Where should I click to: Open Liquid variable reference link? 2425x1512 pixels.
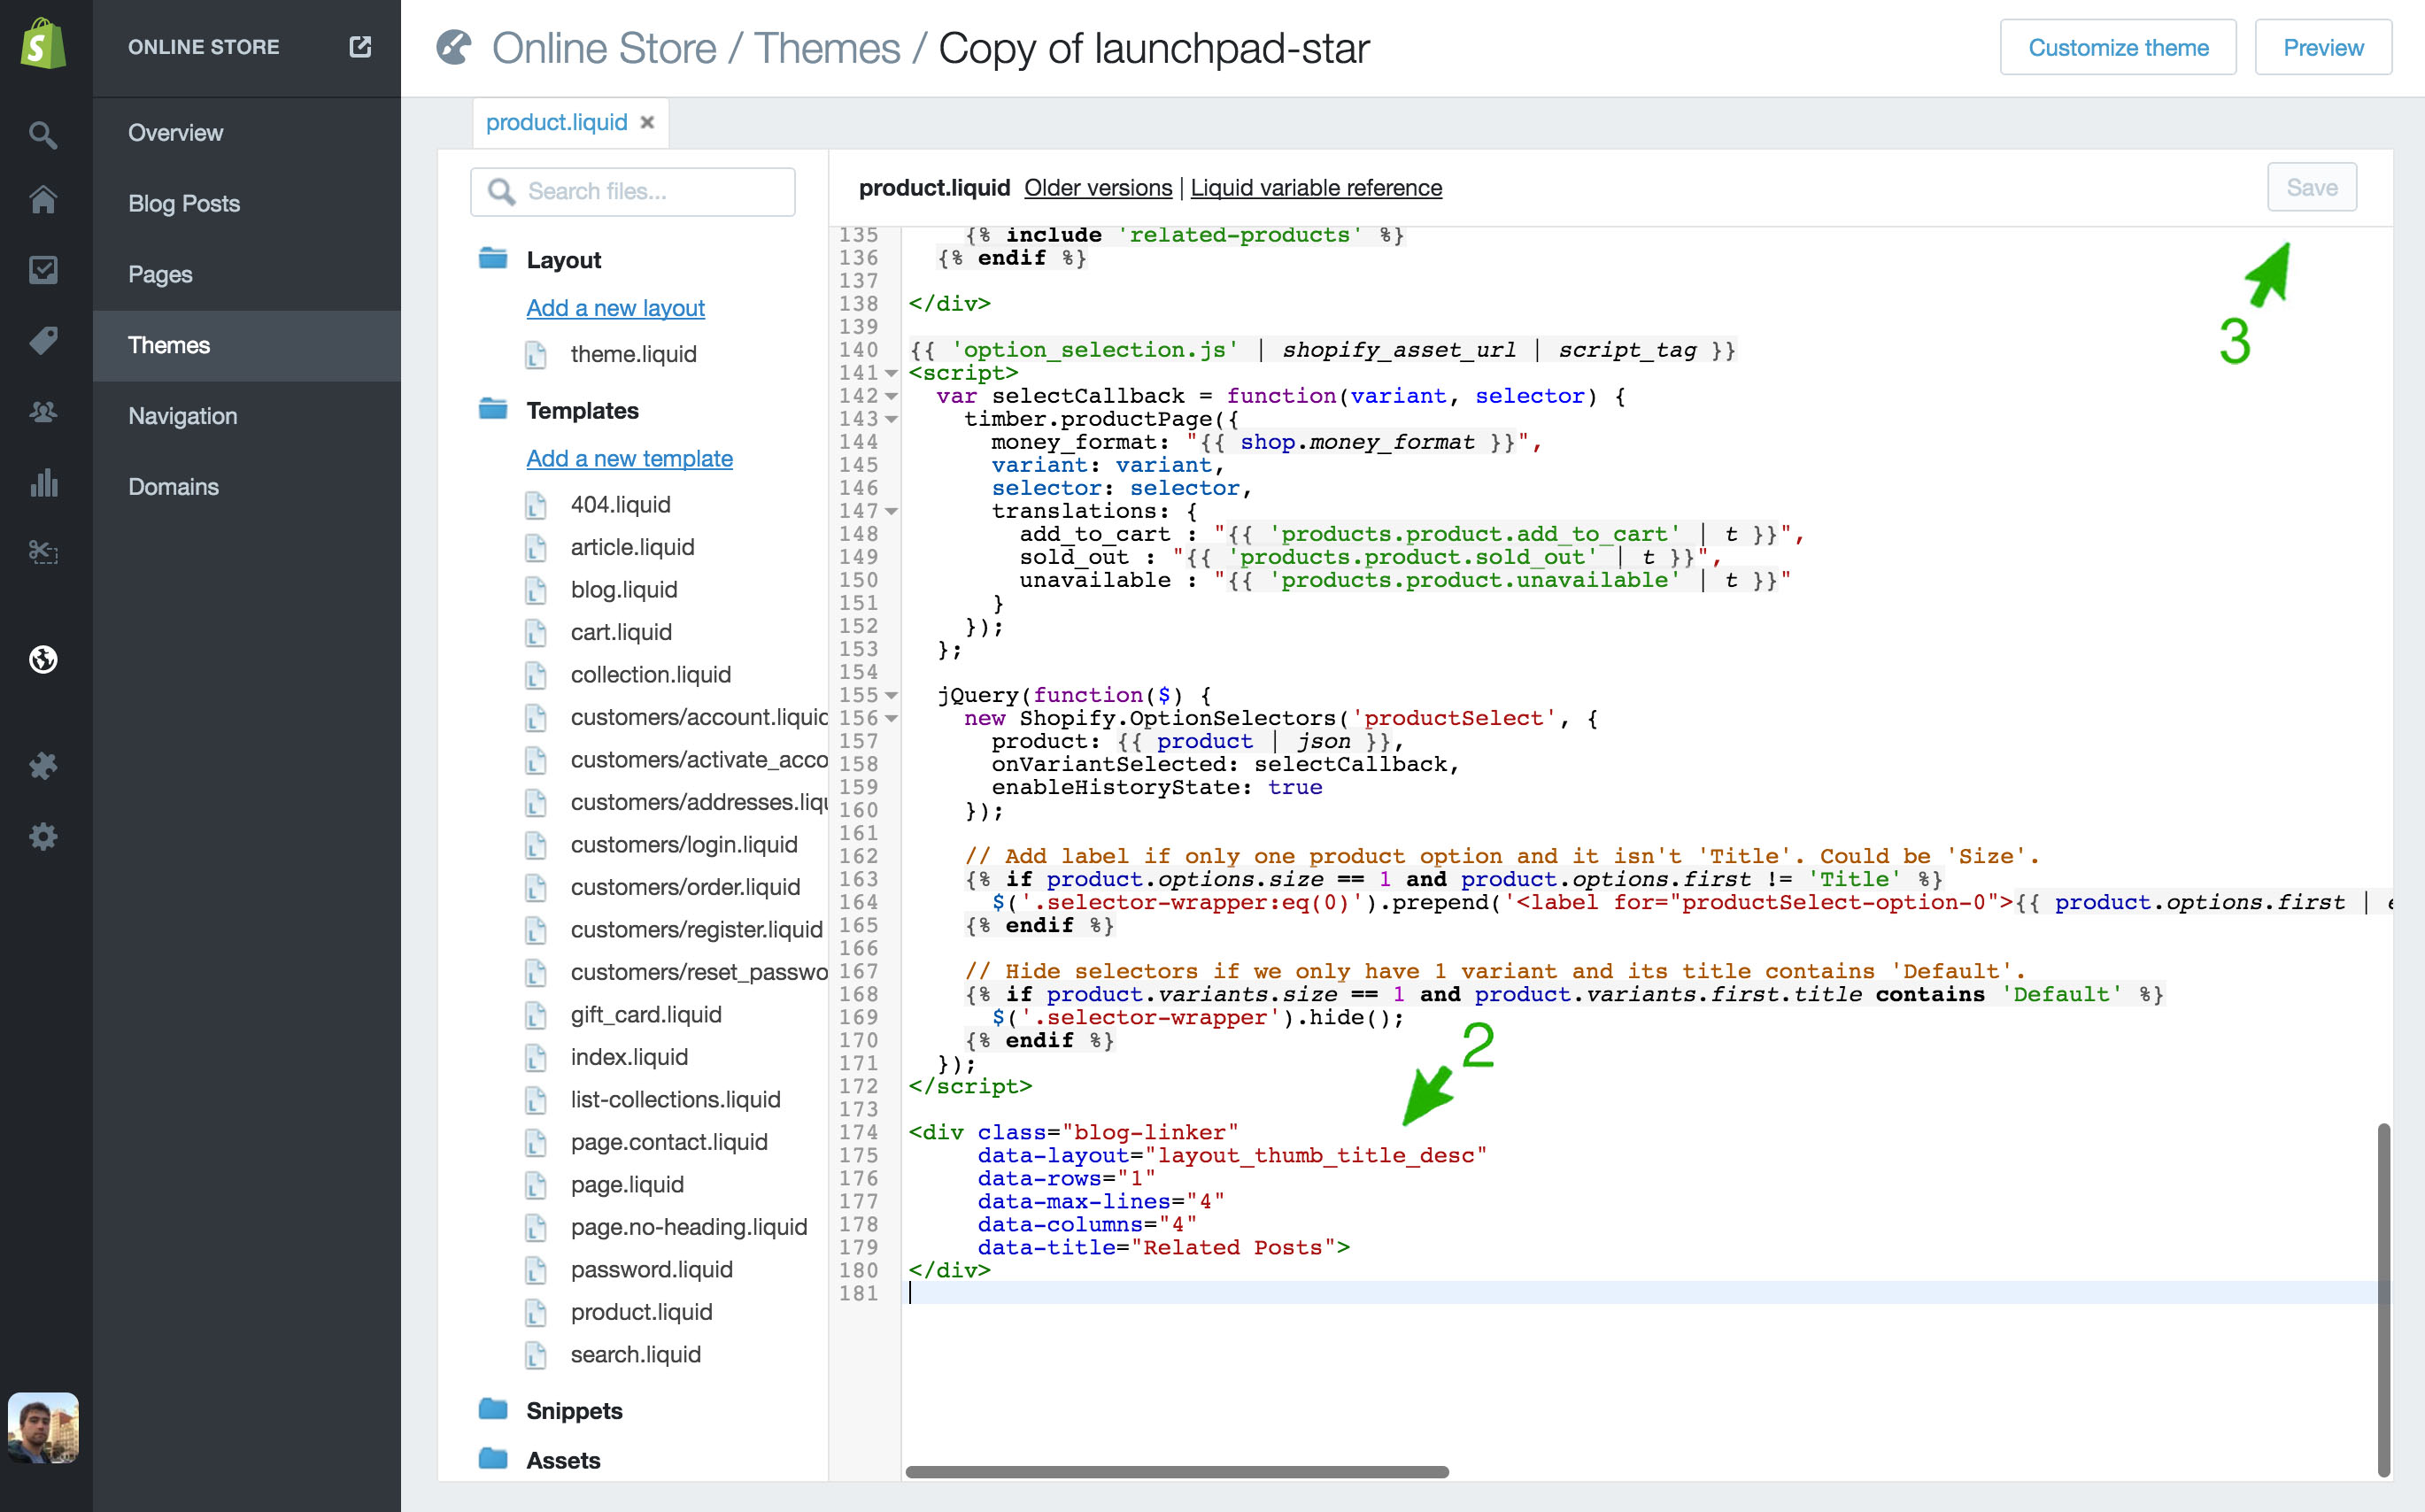coord(1316,188)
